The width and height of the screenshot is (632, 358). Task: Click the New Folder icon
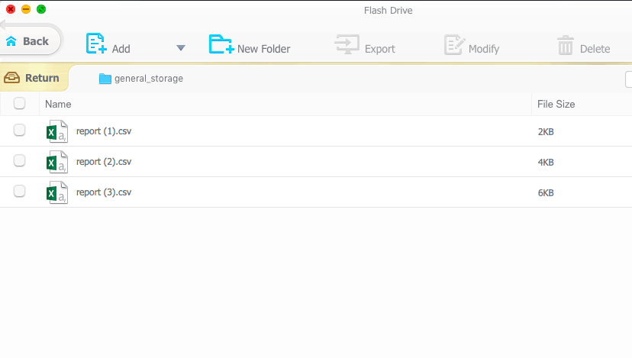click(221, 45)
